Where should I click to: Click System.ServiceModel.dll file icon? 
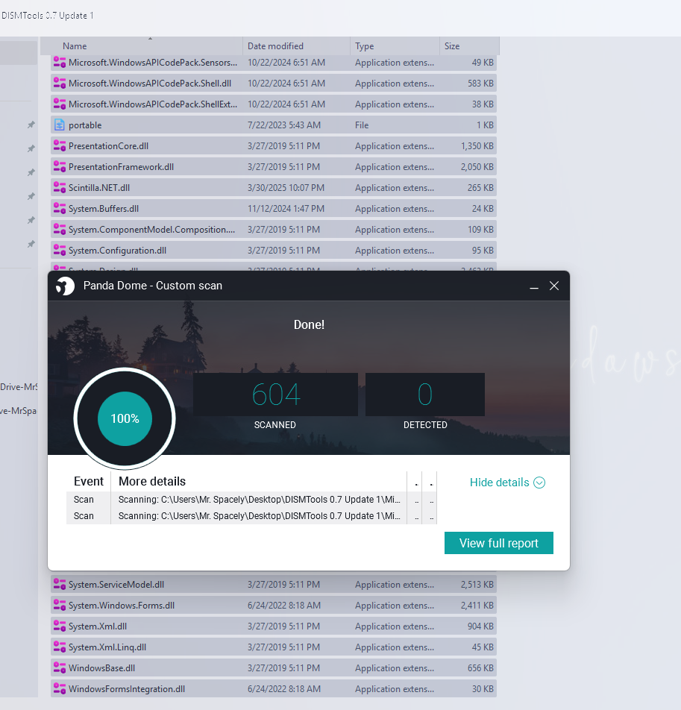(x=60, y=584)
